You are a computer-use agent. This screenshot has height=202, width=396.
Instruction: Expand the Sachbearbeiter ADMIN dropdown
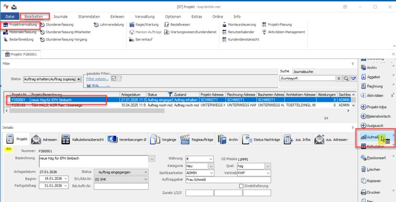point(210,173)
